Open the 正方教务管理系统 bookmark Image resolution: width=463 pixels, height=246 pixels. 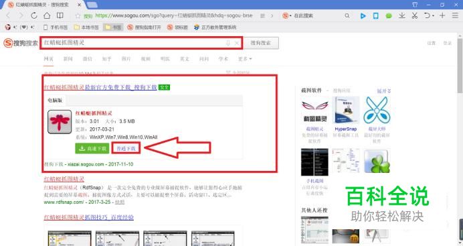pyautogui.click(x=215, y=27)
